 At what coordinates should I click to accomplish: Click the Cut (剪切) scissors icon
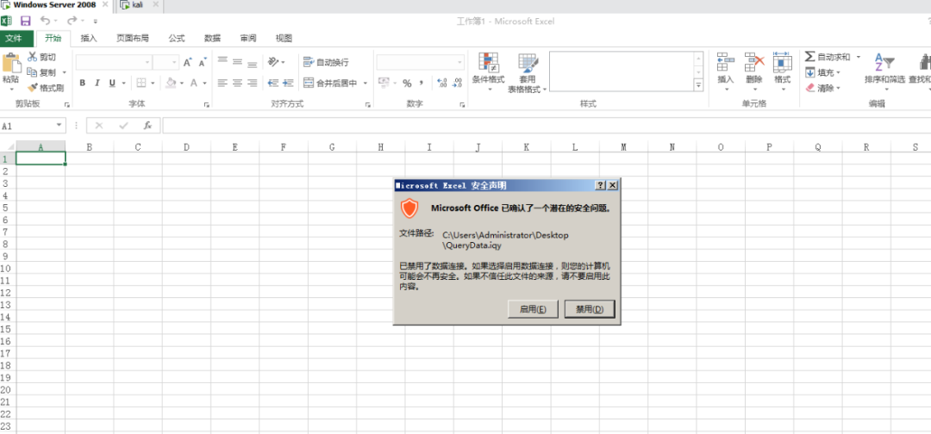click(32, 56)
